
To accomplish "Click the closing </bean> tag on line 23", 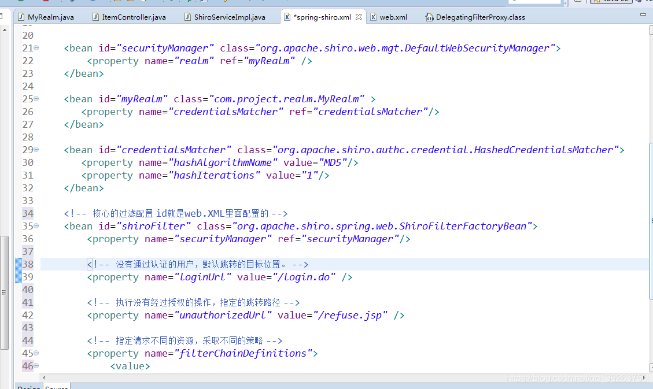I will pos(84,73).
